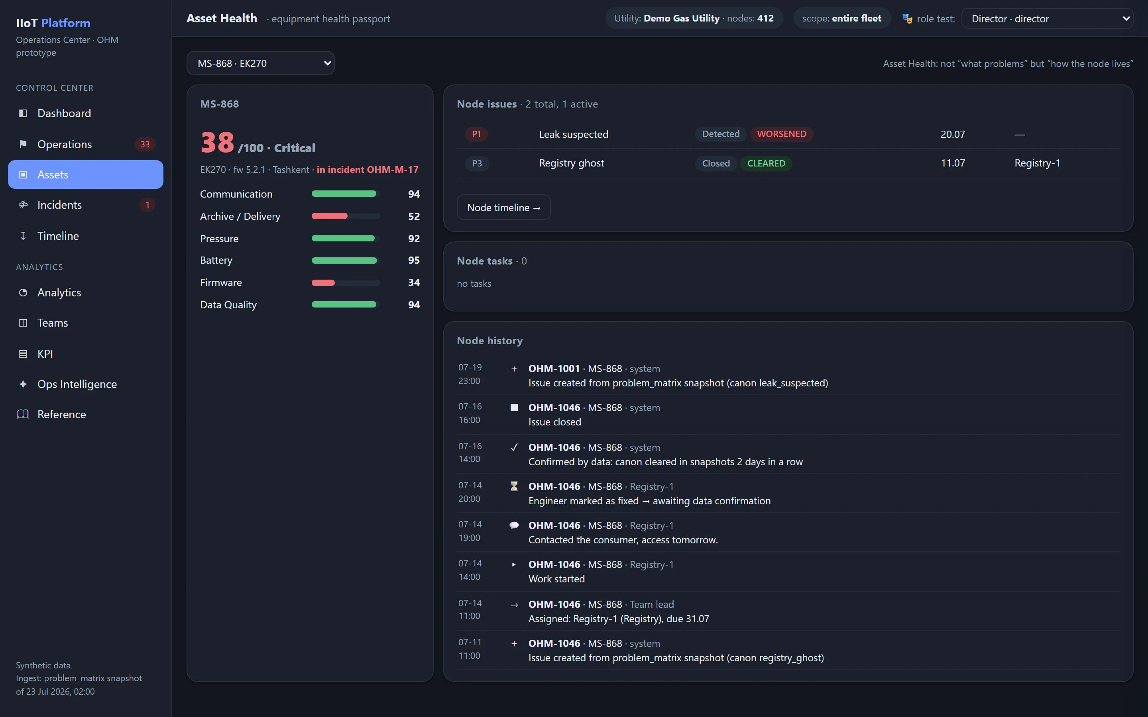Screen dimensions: 1148x717
Task: Open the Director role test dropdown
Action: coord(1047,18)
